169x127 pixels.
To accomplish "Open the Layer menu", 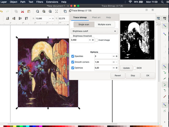I will pyautogui.click(x=3, y=2).
